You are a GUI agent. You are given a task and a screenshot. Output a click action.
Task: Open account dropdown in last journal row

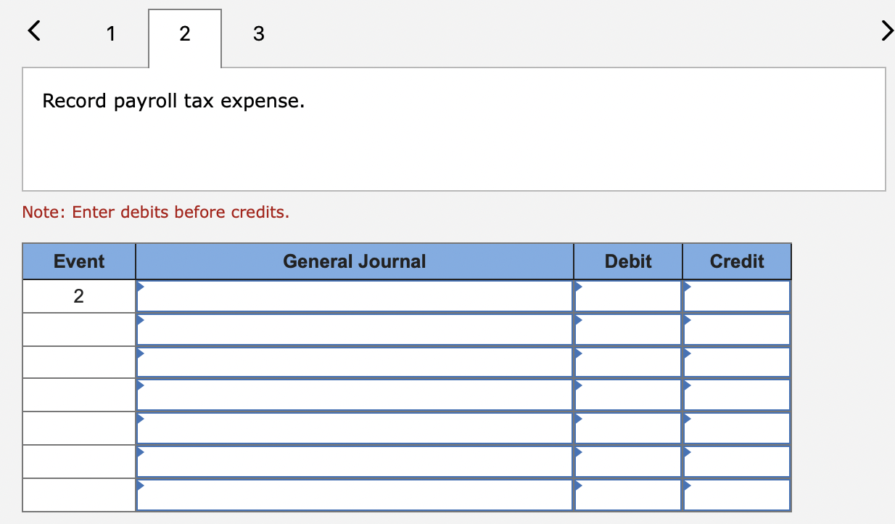[355, 495]
